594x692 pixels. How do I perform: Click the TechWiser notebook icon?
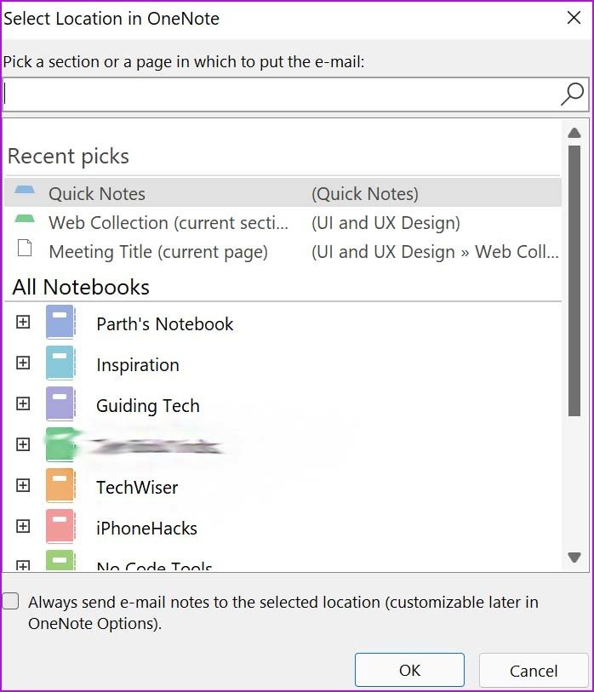click(x=60, y=487)
